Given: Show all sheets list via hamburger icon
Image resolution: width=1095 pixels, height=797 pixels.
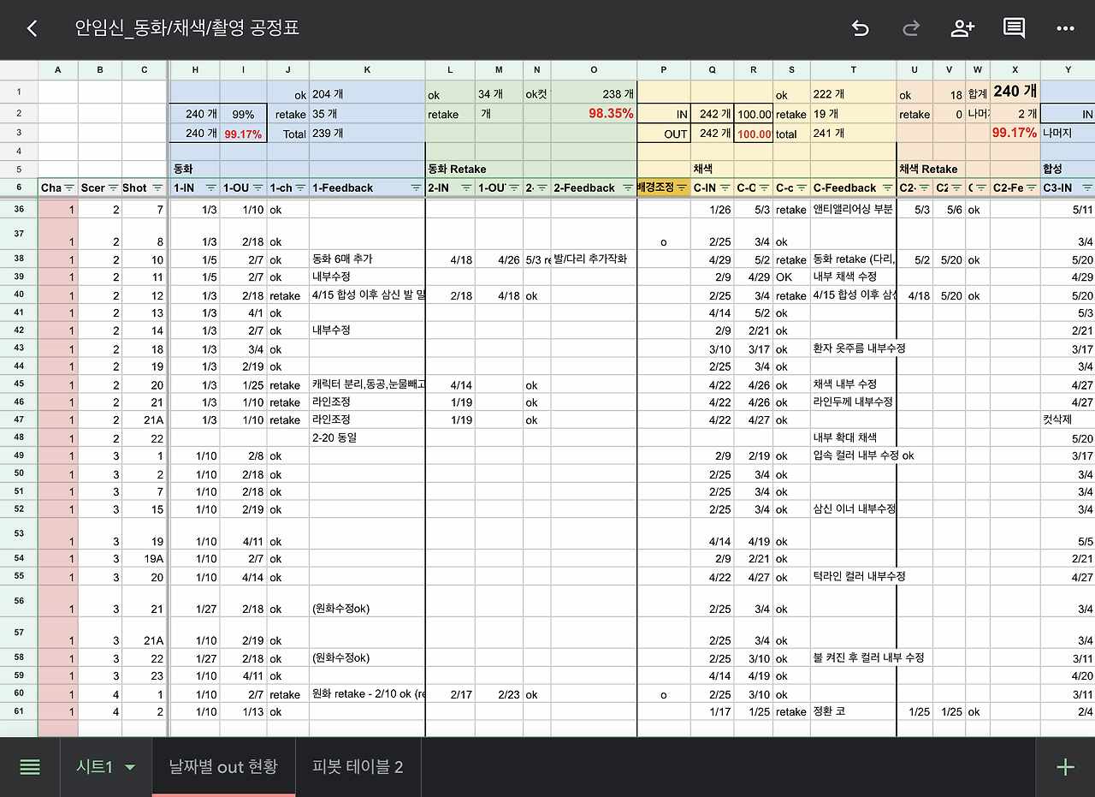Looking at the screenshot, I should (30, 767).
